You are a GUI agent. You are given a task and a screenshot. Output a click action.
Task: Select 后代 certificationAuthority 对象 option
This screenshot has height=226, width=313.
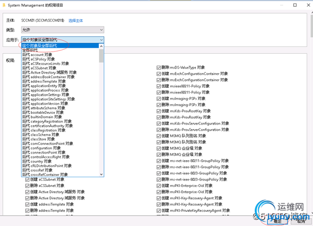(60, 126)
